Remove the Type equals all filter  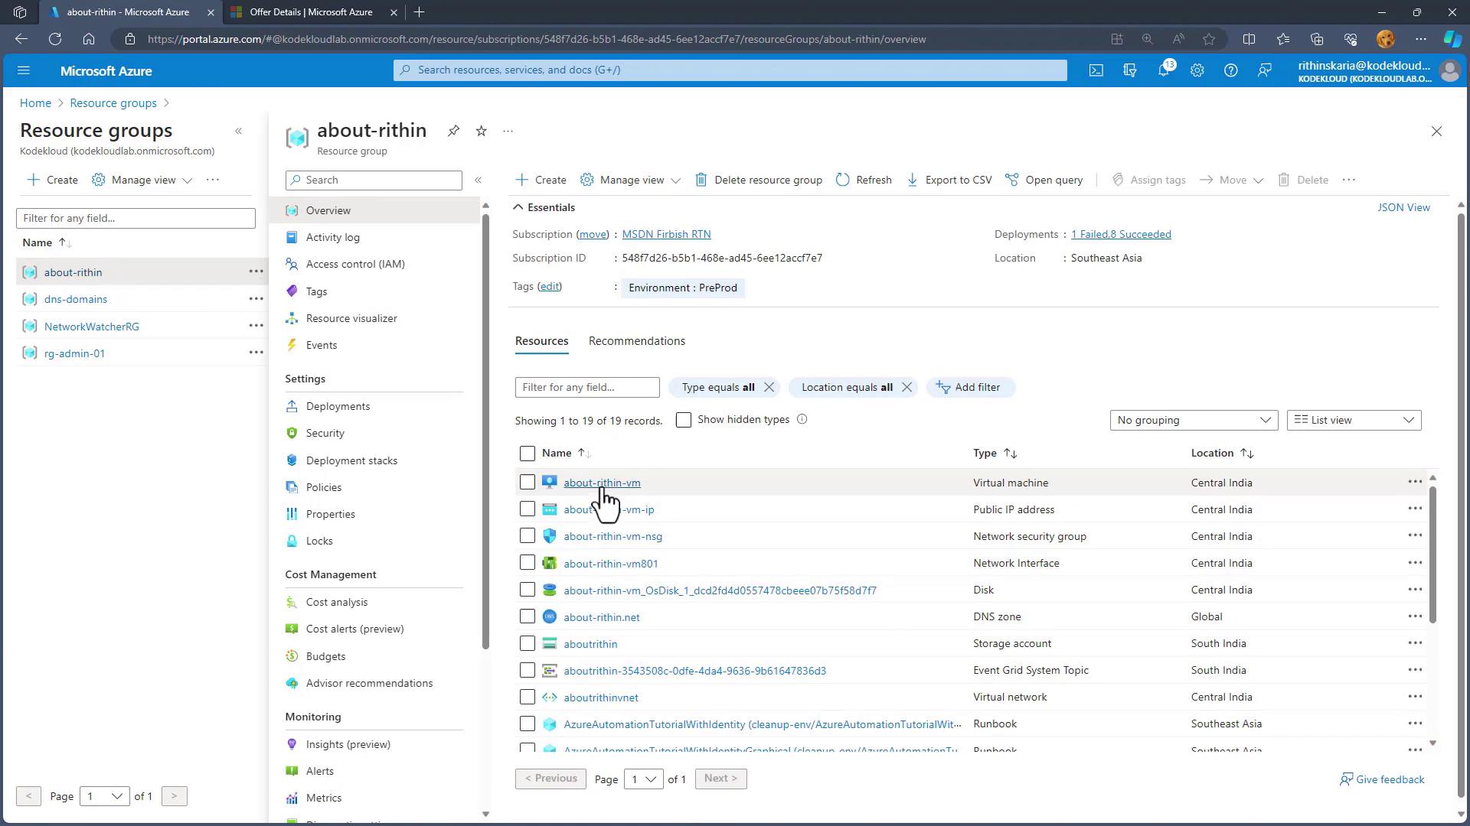(x=769, y=387)
